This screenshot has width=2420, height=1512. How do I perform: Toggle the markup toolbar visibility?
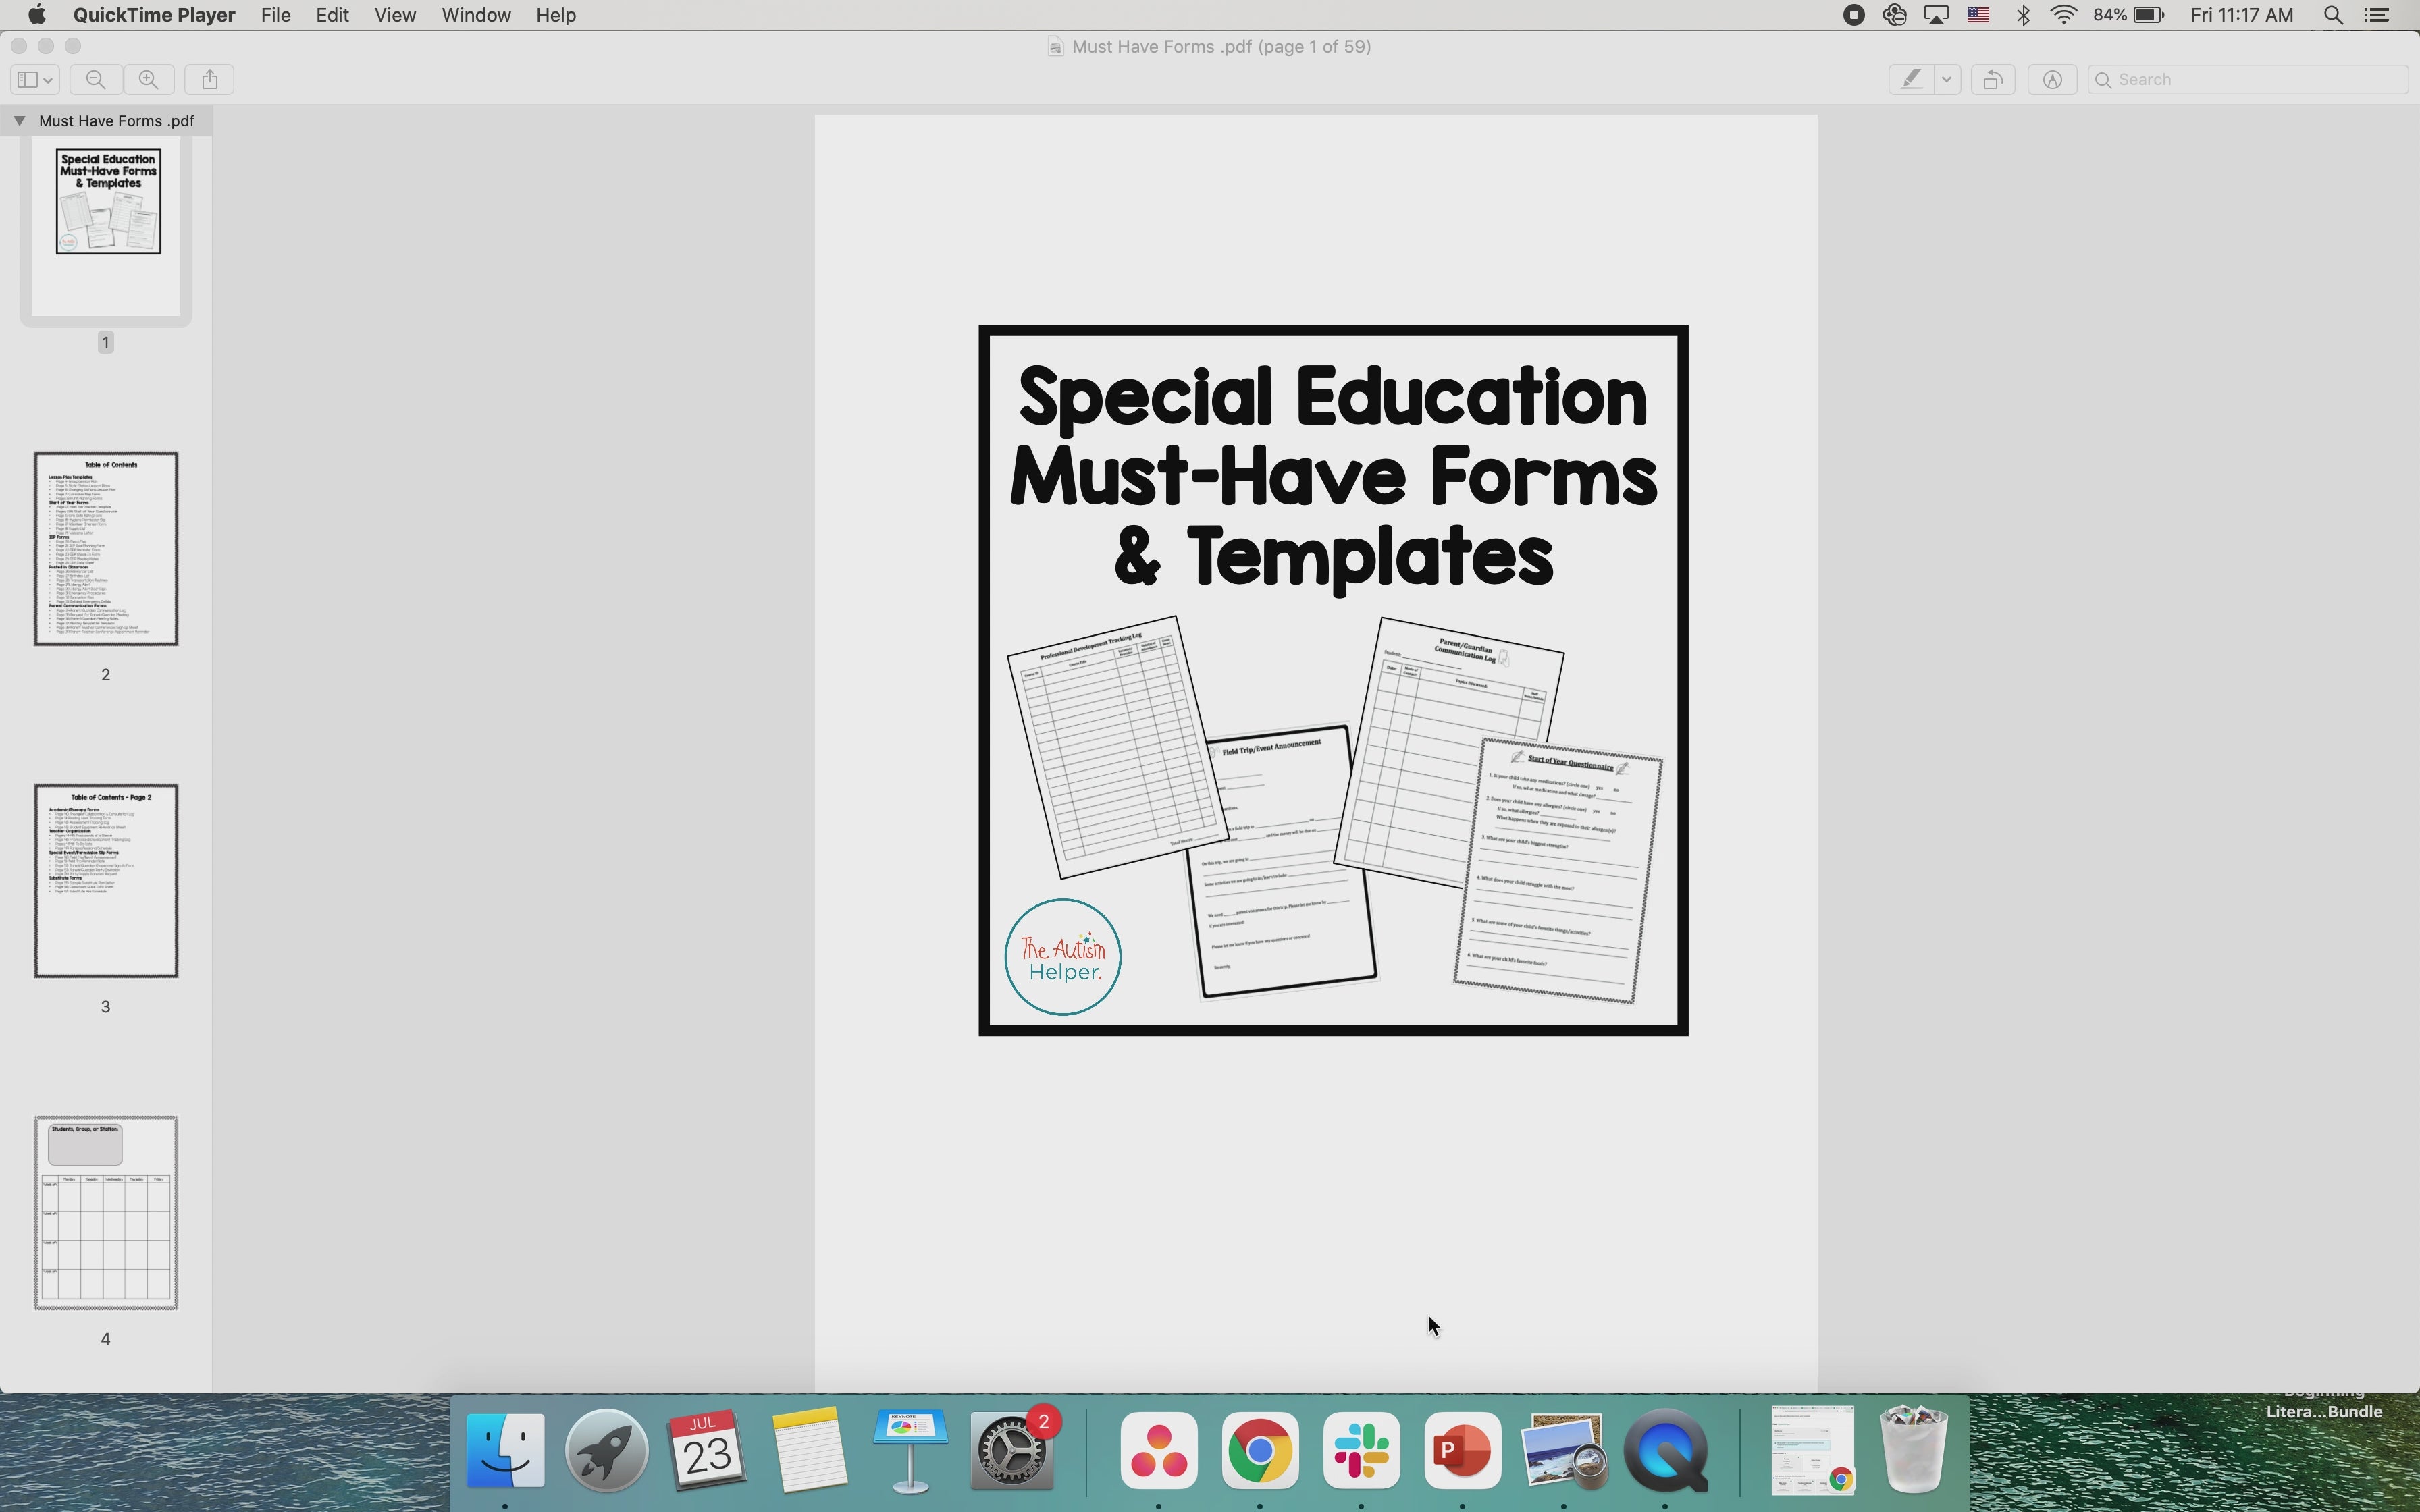pos(2051,79)
